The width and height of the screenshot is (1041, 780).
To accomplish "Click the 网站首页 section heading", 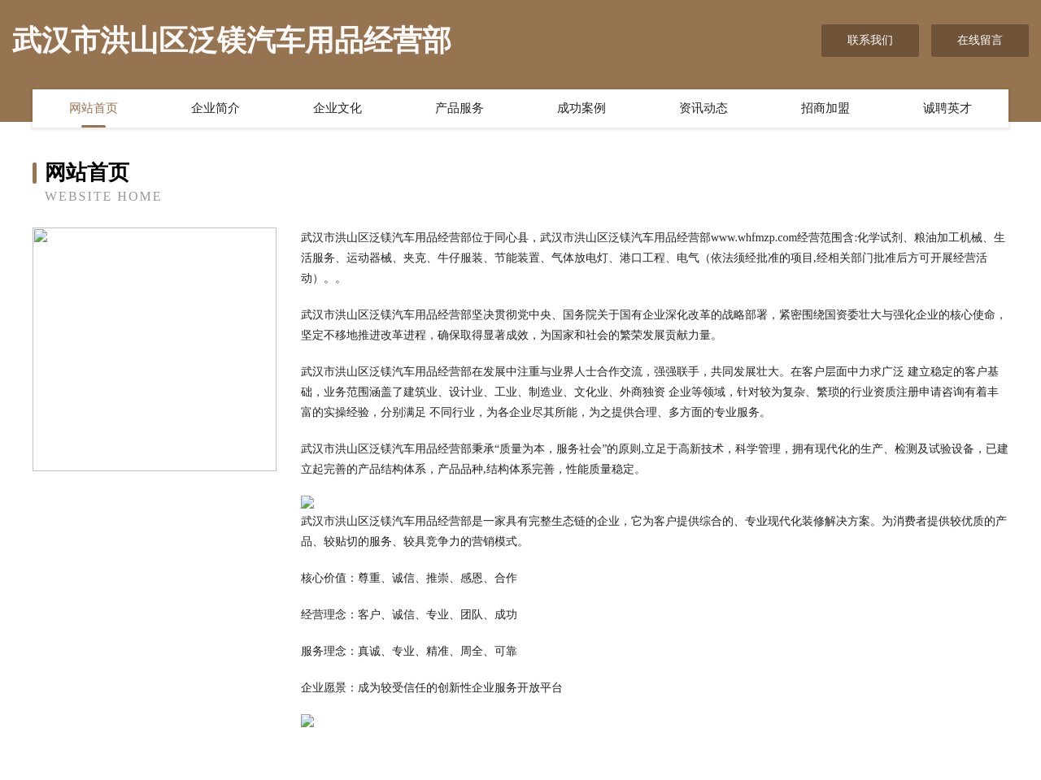I will pyautogui.click(x=87, y=172).
